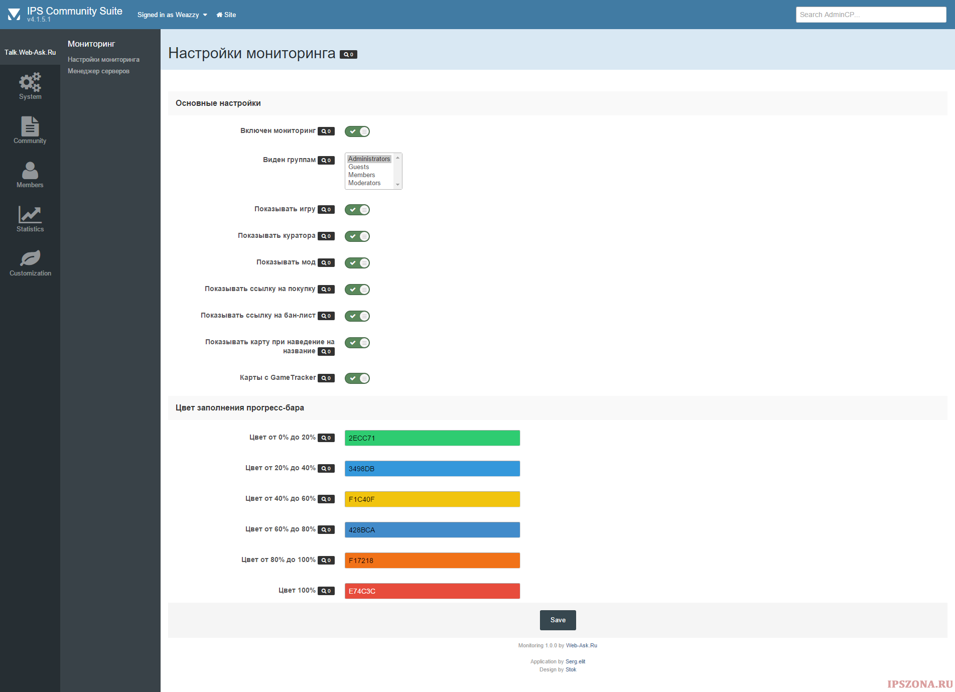Open the Stok footer link
The width and height of the screenshot is (955, 692).
coord(571,670)
